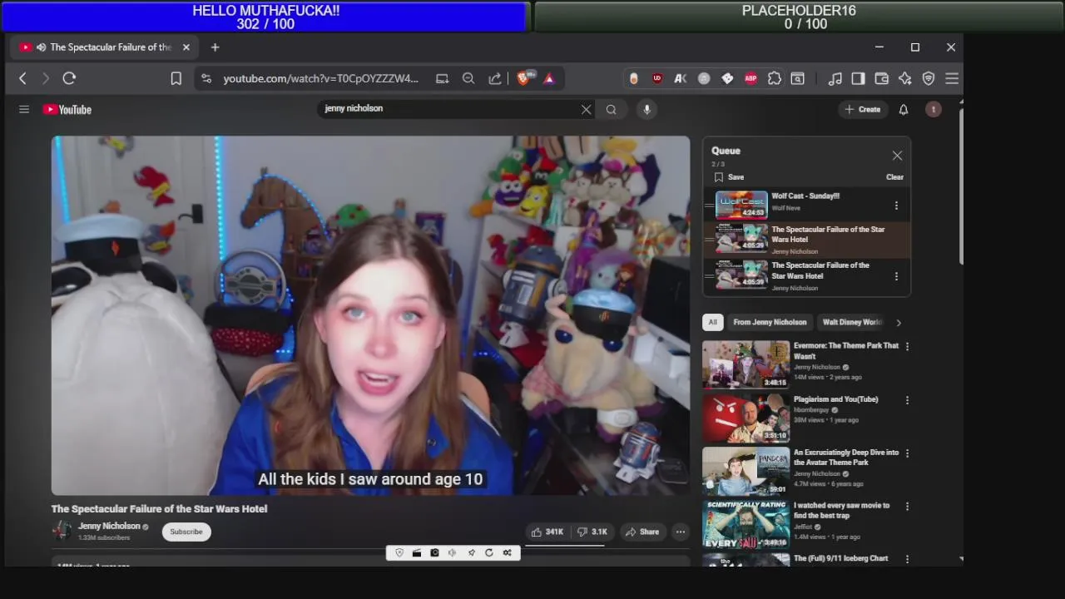
Task: Open options for Plagiarism and You(Tube)
Action: coord(907,400)
